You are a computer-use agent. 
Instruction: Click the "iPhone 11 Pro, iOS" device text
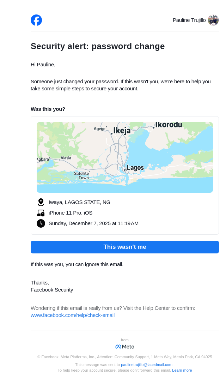tap(71, 213)
